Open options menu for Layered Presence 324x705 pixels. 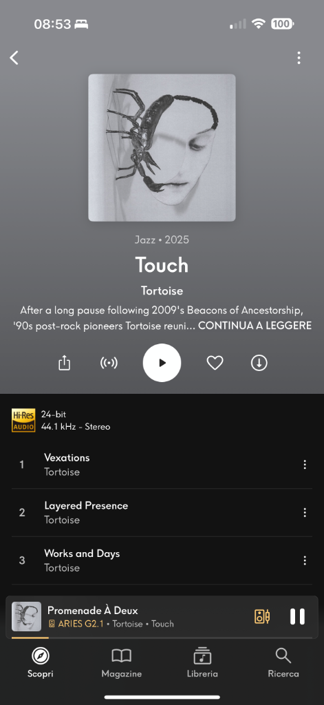pos(305,512)
